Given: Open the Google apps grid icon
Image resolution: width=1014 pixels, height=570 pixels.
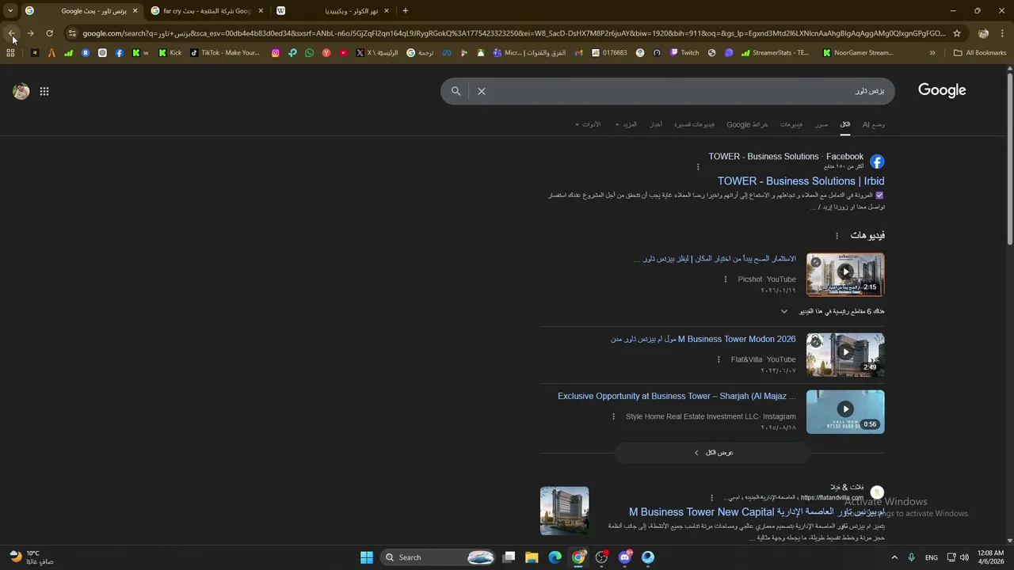Looking at the screenshot, I should [x=44, y=91].
